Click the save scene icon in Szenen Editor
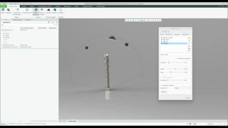Viewport: 228px width, 128px height. [166, 32]
